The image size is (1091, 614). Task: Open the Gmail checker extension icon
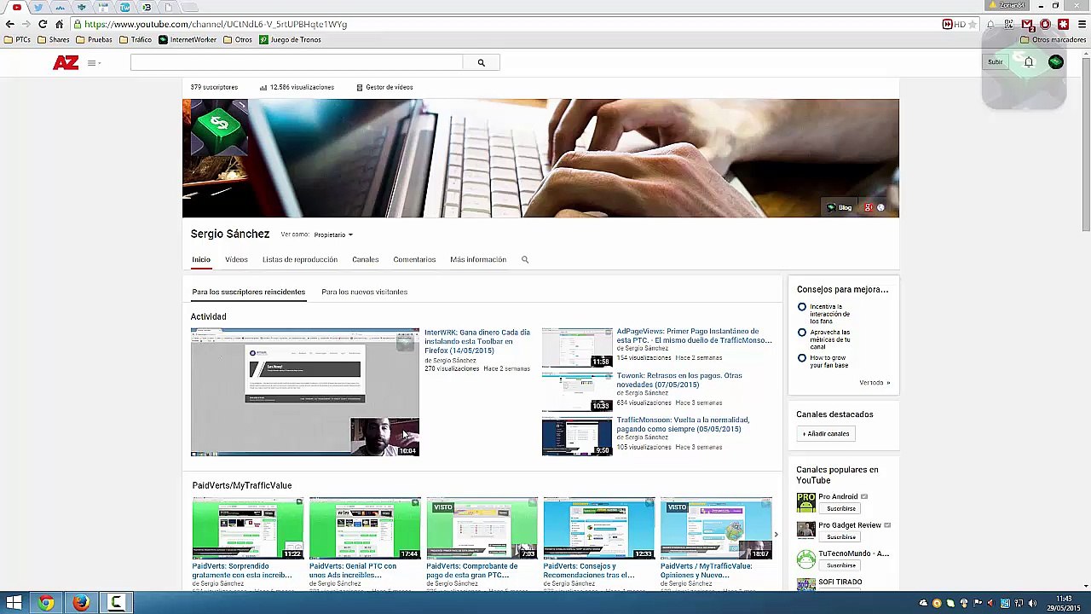tap(1027, 24)
